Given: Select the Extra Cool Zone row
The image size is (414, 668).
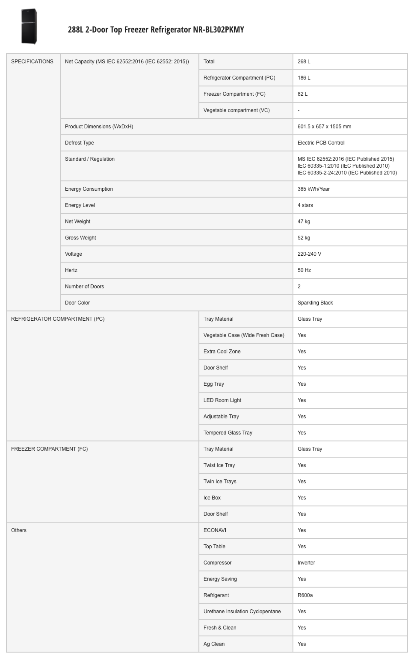Looking at the screenshot, I should tap(303, 352).
